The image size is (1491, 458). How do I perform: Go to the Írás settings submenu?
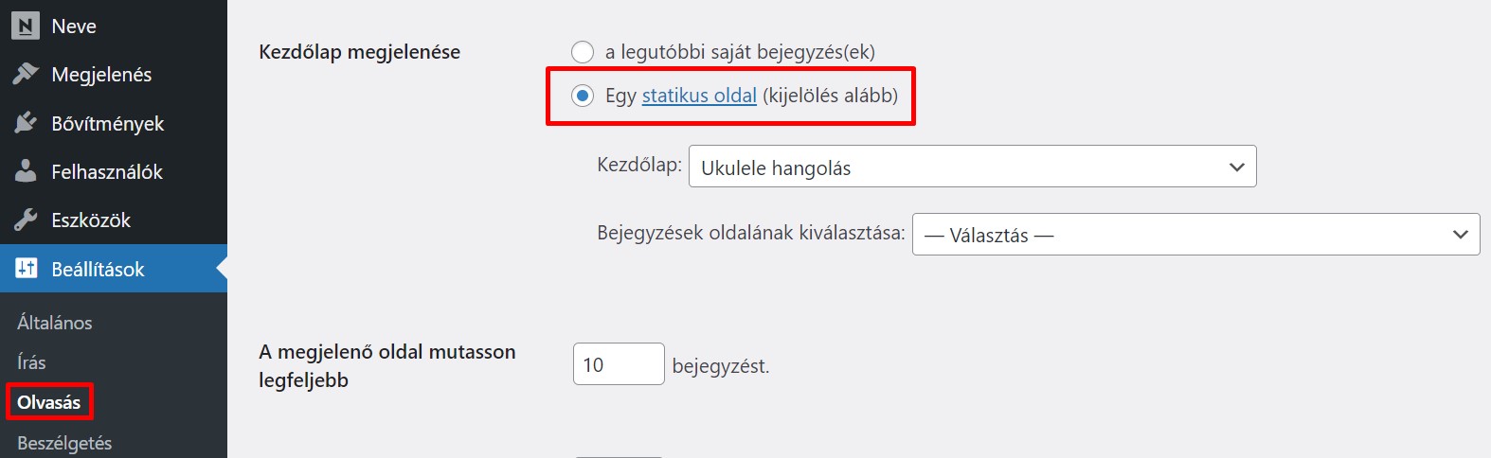31,362
